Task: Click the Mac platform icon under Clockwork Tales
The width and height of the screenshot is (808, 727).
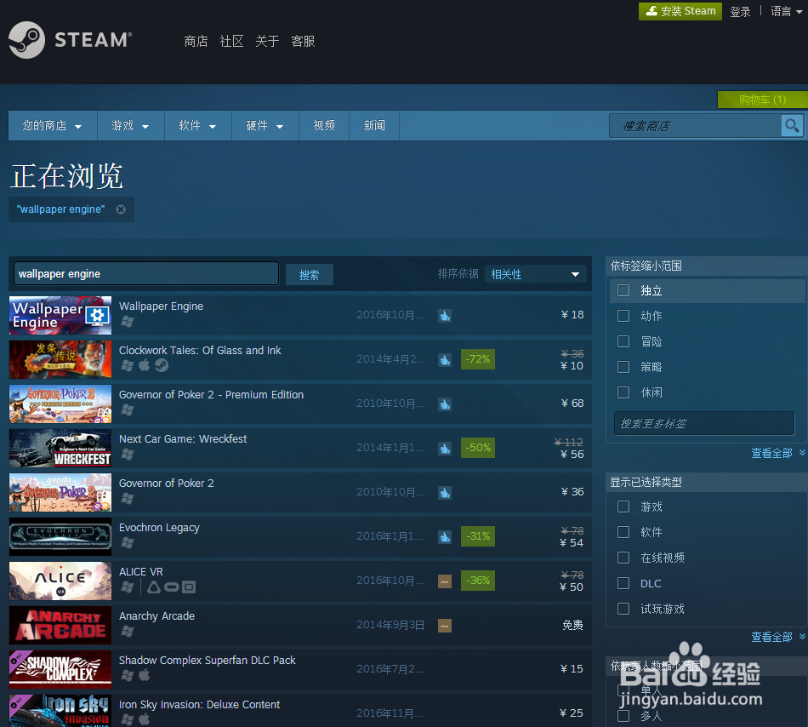Action: 145,365
